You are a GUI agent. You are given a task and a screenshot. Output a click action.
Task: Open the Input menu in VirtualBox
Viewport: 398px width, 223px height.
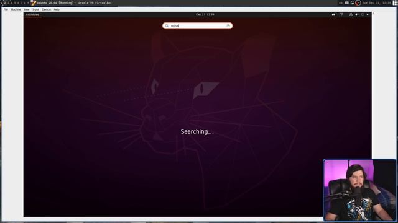pos(35,9)
